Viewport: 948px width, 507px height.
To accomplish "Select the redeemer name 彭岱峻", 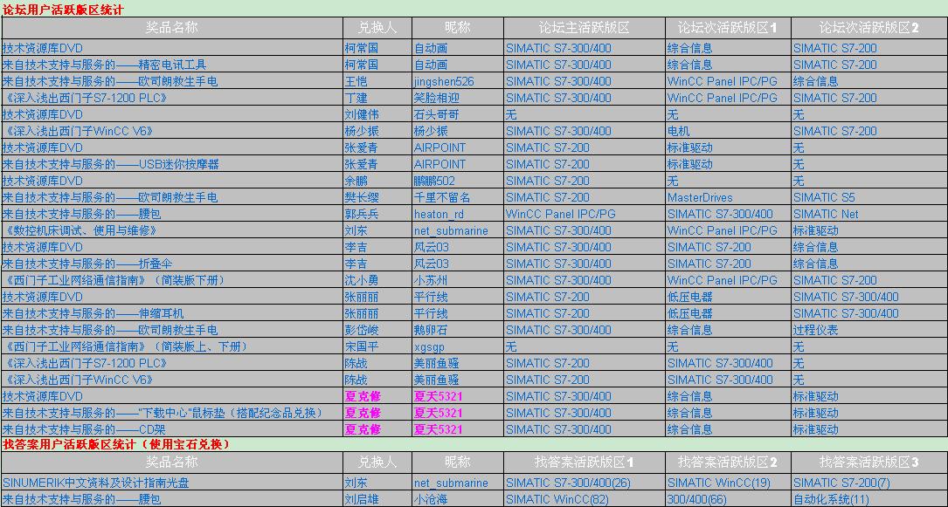I will 361,330.
